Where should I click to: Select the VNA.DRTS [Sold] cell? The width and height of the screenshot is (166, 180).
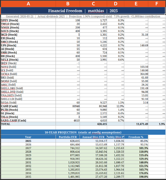pos(28,95)
